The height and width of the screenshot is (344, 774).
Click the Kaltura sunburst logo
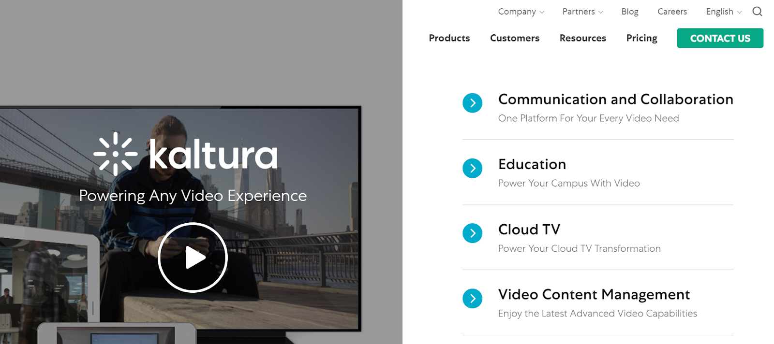pos(115,154)
